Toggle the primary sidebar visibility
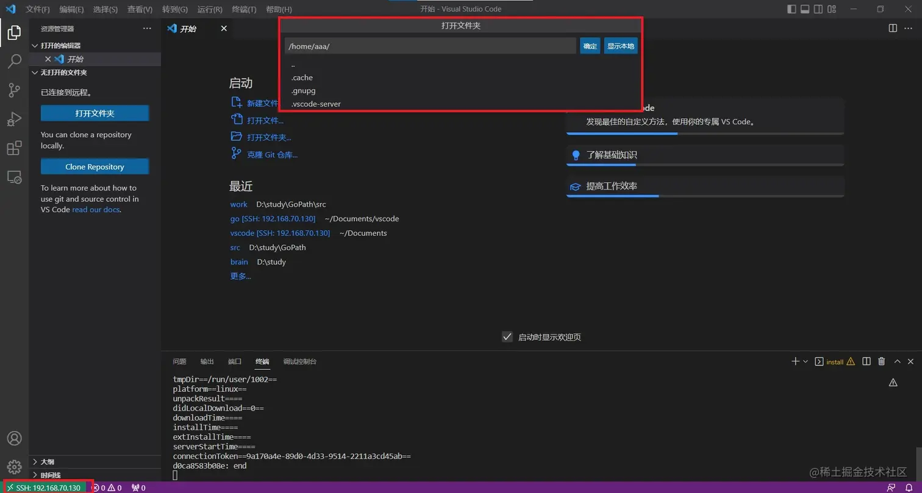 [792, 9]
